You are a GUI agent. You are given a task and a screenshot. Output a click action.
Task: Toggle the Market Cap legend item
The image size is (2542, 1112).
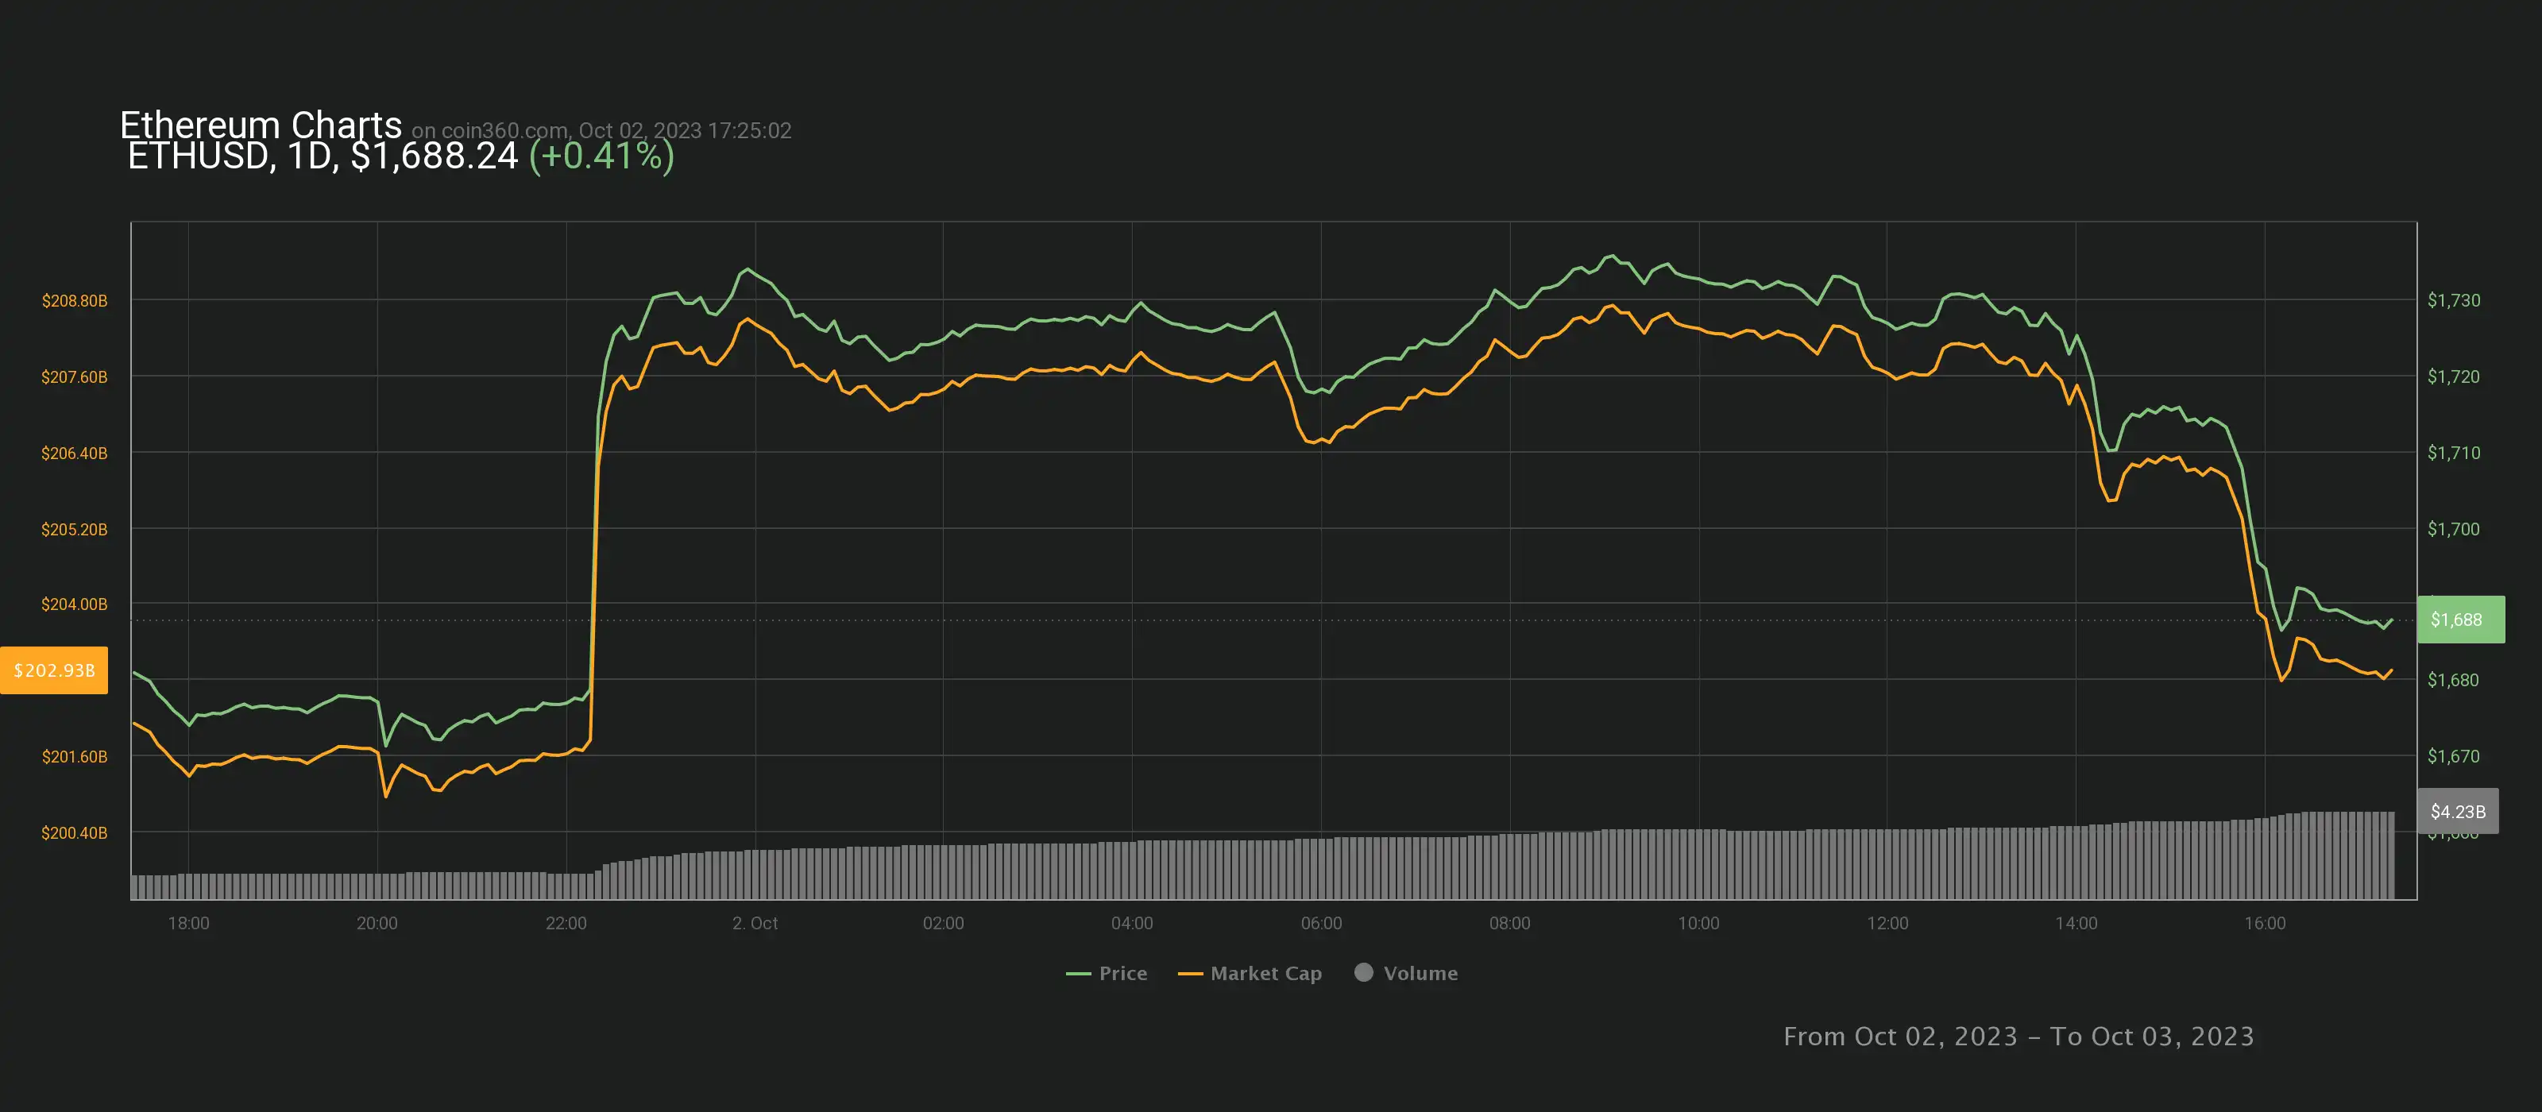pyautogui.click(x=1265, y=973)
